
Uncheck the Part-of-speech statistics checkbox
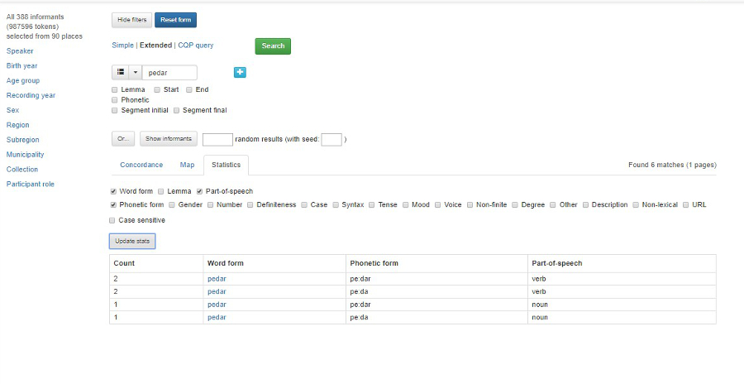pos(200,191)
